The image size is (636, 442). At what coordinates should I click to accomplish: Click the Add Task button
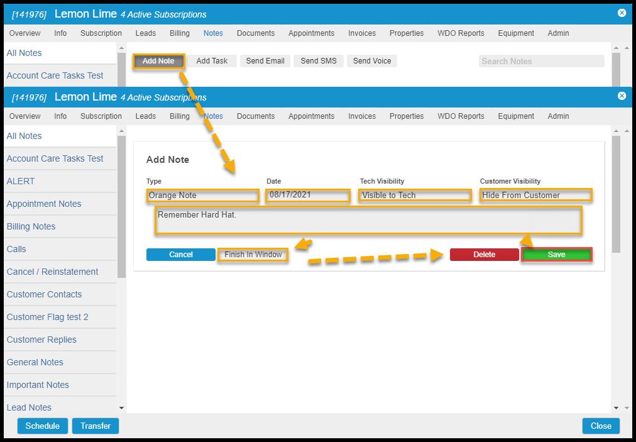coord(212,61)
